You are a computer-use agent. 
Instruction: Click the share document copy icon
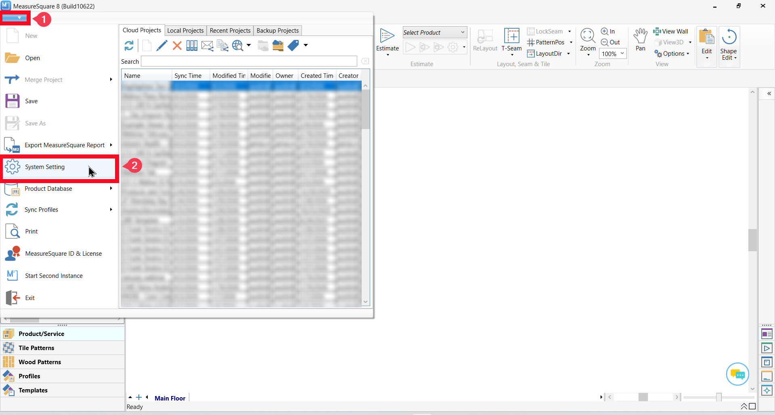coord(222,46)
